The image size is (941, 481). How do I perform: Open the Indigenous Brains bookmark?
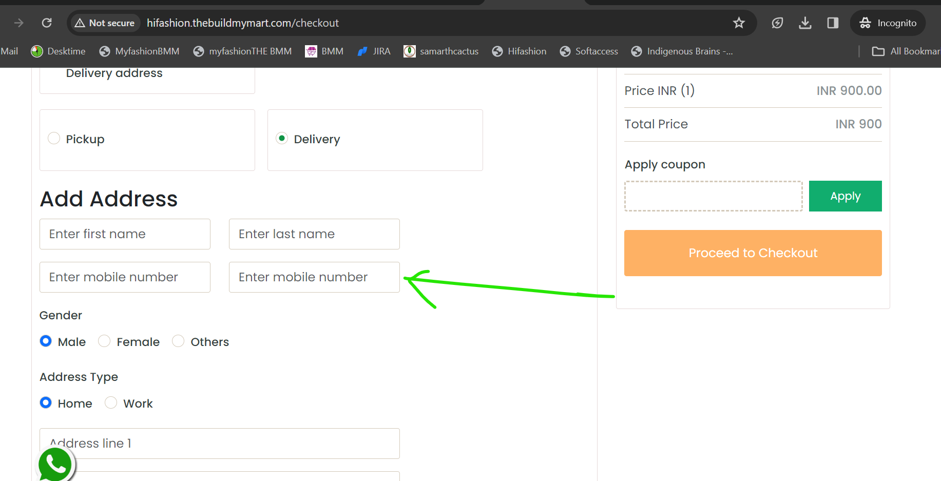click(x=682, y=51)
